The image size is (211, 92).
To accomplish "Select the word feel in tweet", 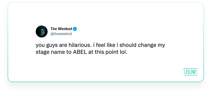I will (x=100, y=45).
